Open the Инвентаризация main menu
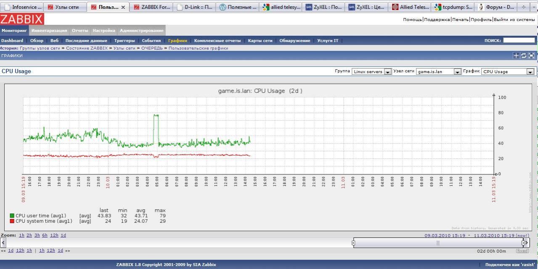The image size is (538, 269). click(49, 31)
